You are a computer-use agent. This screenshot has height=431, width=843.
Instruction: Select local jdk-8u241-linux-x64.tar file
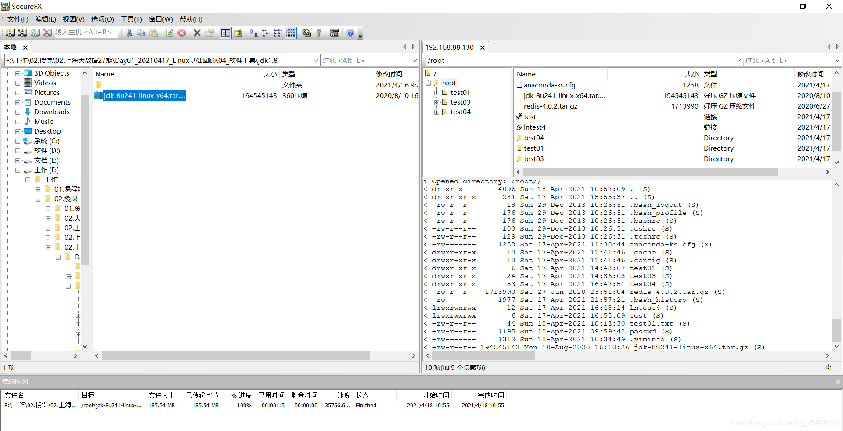[144, 95]
